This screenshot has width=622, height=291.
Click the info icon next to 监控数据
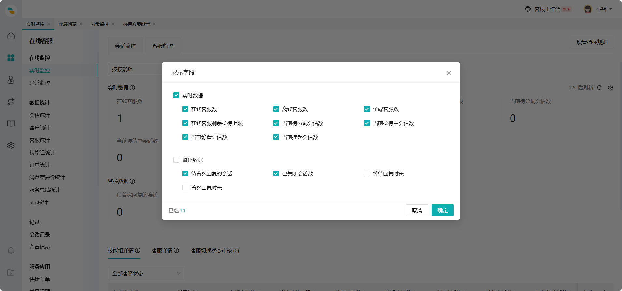tap(132, 181)
